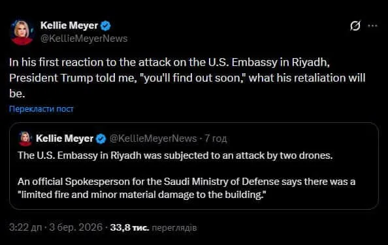Viewport: 388px width, 245px height.
Task: Click the 3 бер. 2026 date
Action: point(76,227)
